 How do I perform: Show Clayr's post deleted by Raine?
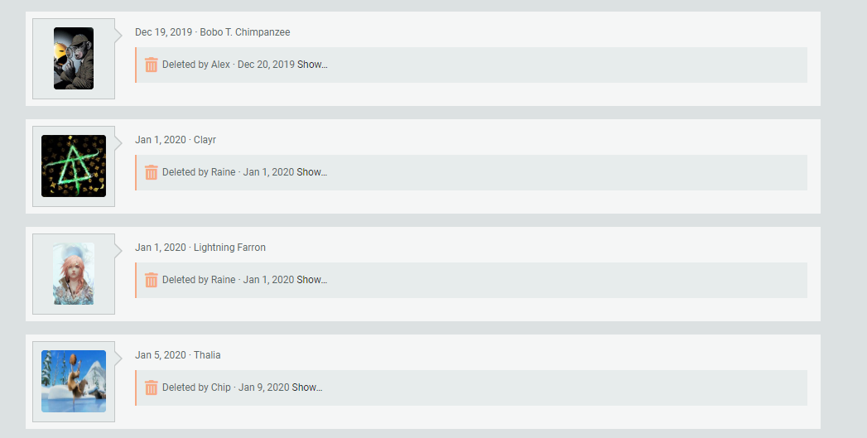(x=312, y=172)
